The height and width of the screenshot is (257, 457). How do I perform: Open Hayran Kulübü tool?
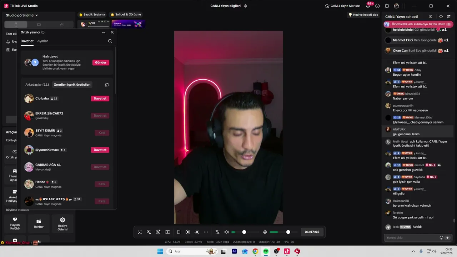point(15,223)
